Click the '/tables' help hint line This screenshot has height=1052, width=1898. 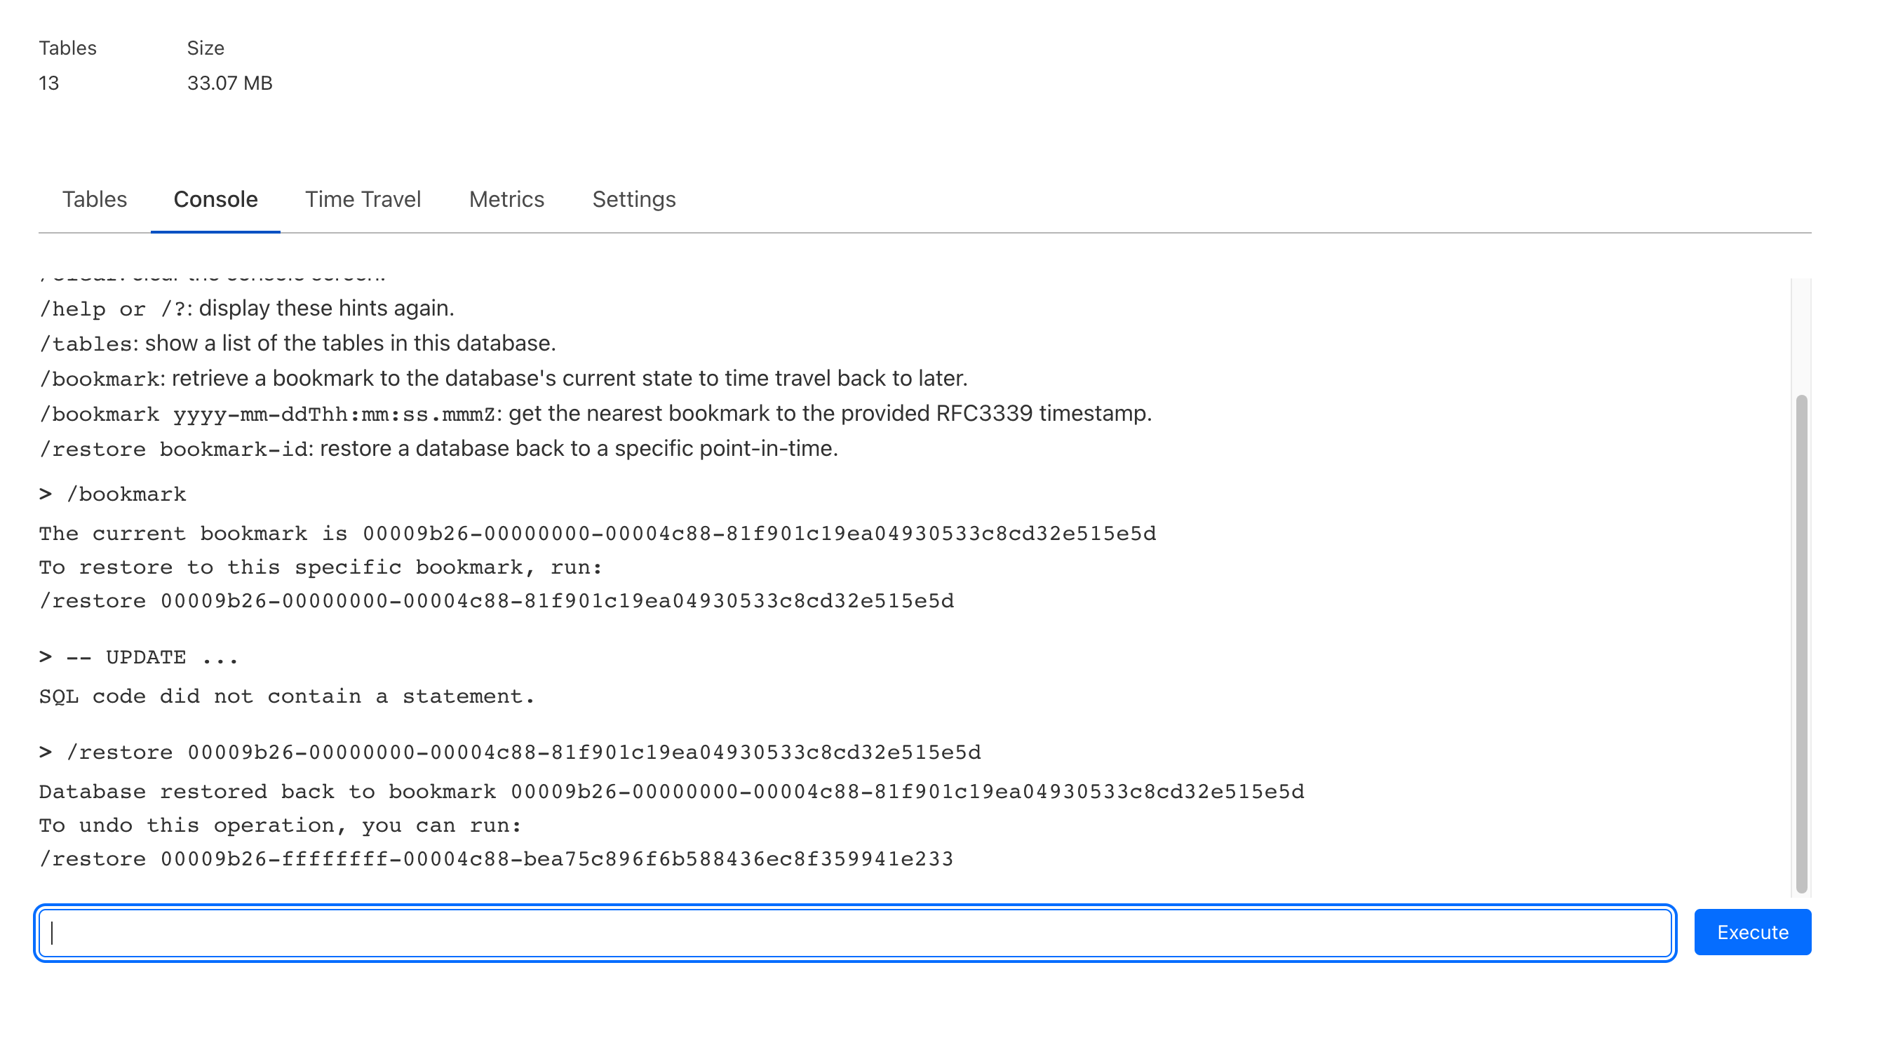(x=297, y=343)
